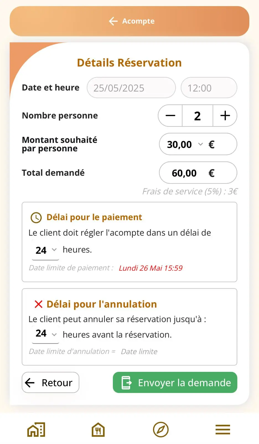This screenshot has width=259, height=444.
Task: Open the cancellation delay hours dropdown
Action: coord(46,334)
